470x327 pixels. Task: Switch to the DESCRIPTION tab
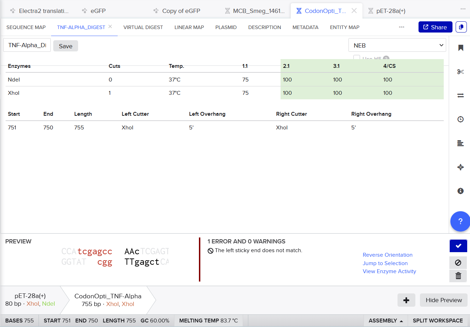click(x=264, y=27)
